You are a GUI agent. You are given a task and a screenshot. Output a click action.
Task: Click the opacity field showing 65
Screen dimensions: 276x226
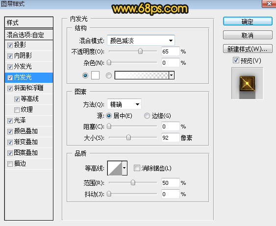(x=171, y=51)
